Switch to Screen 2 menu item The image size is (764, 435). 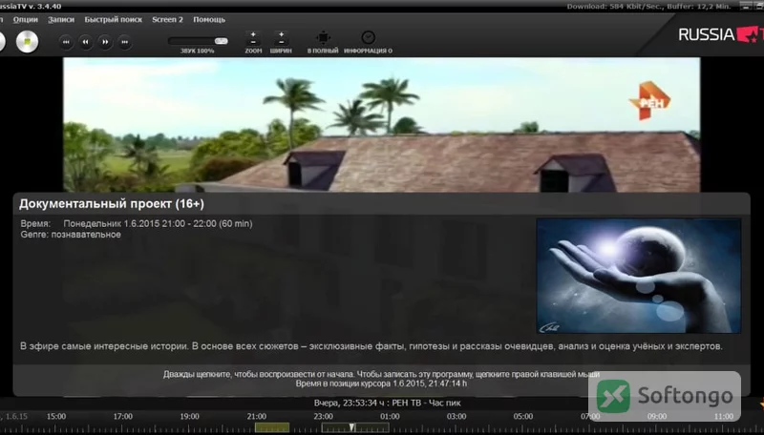[x=167, y=19]
